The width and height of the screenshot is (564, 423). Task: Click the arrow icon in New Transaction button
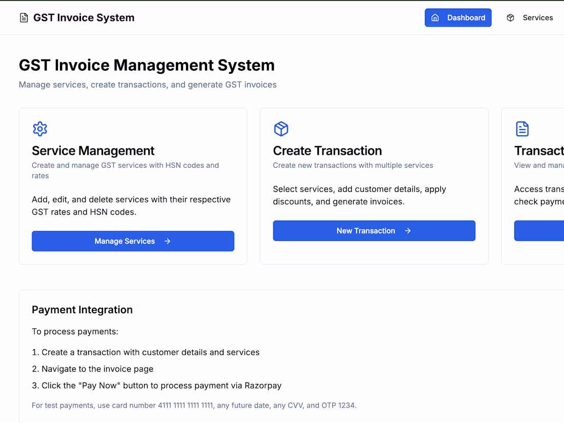coord(408,231)
